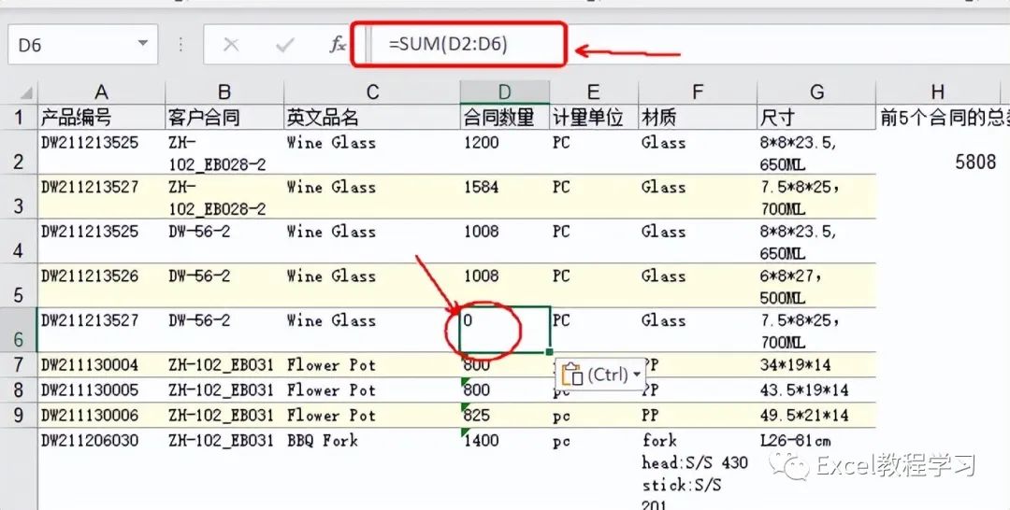Click the Cancel (X) formula bar icon

click(x=231, y=44)
